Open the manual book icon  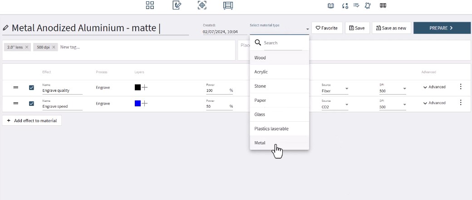pos(331,6)
